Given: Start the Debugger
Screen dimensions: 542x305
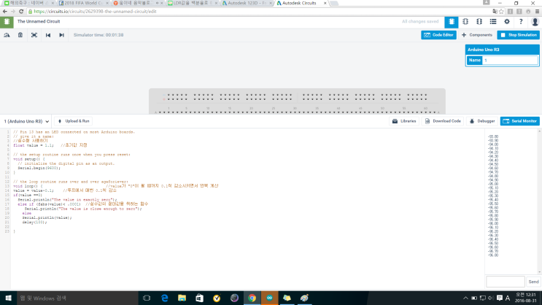Looking at the screenshot, I should click(x=482, y=121).
